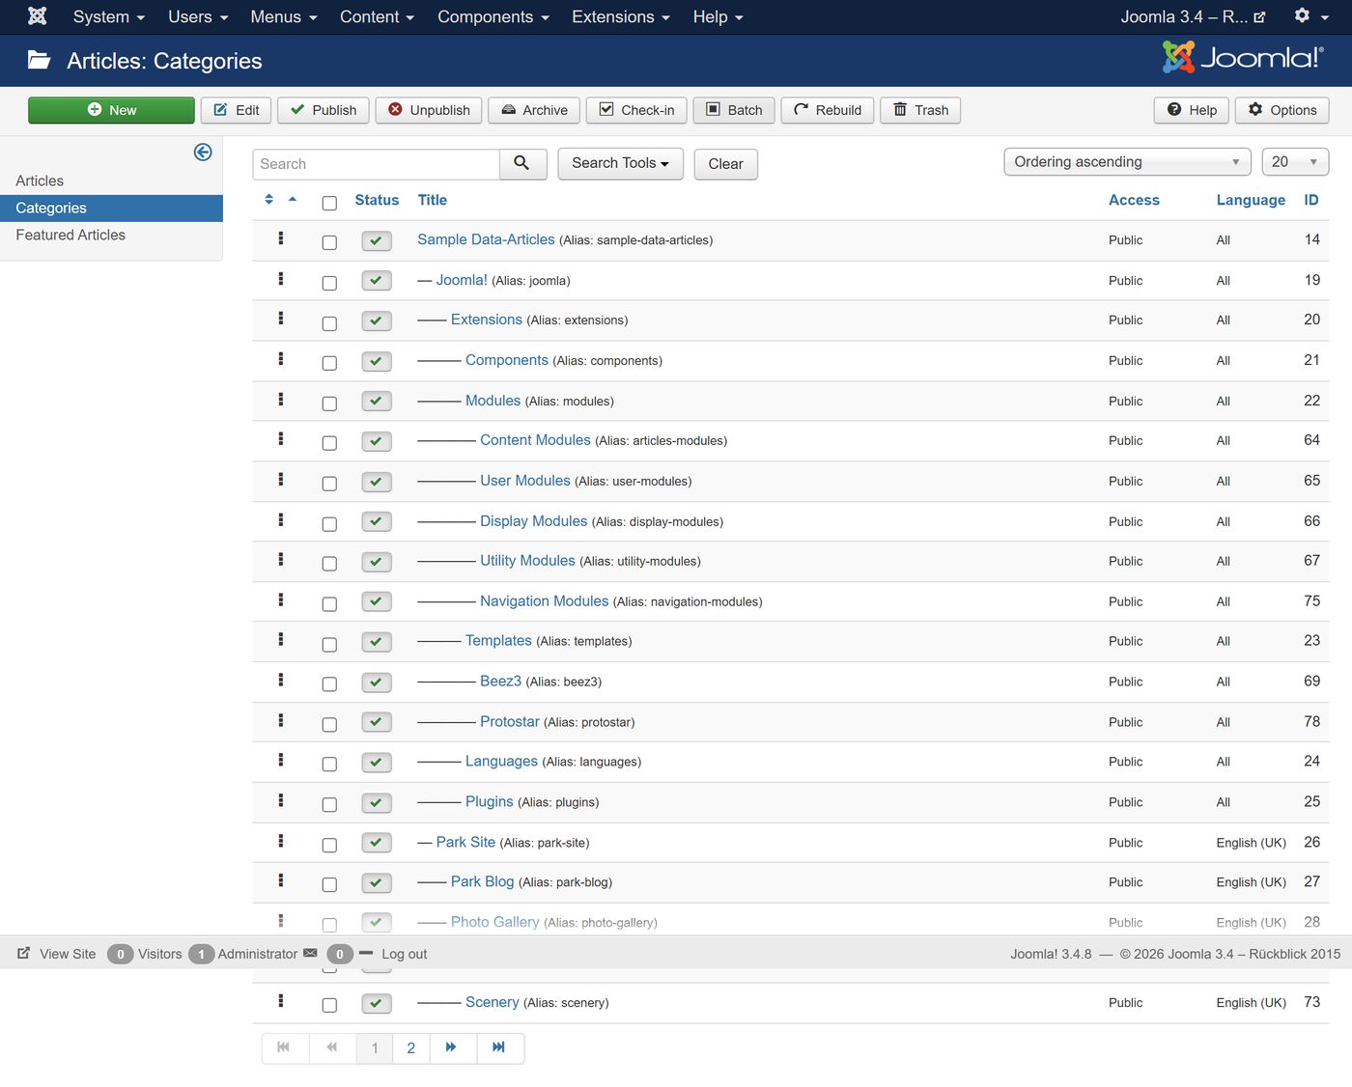Expand the System menu
Image resolution: width=1352 pixels, height=1087 pixels.
[109, 17]
